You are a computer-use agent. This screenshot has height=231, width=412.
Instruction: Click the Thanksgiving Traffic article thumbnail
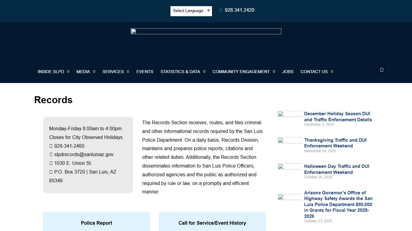click(x=290, y=140)
